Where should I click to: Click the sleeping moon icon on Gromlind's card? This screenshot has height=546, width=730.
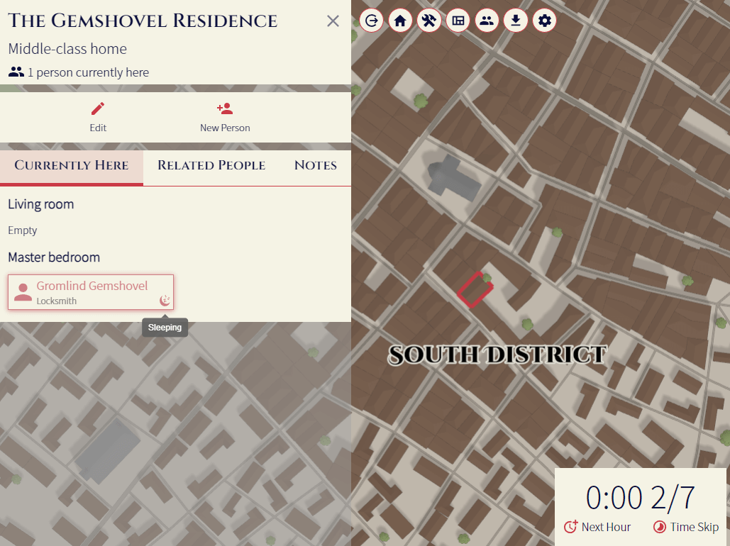pyautogui.click(x=165, y=300)
